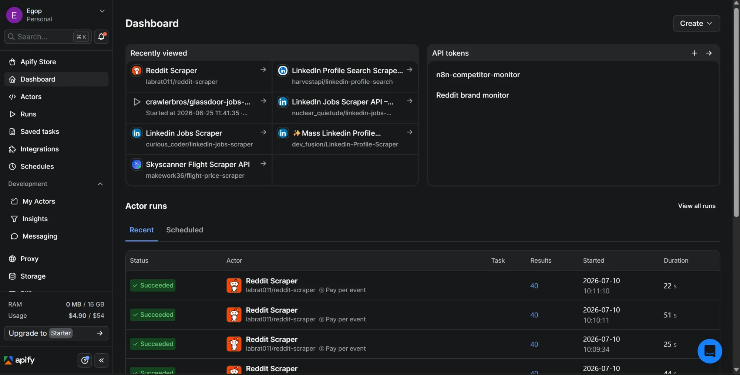Open 40 results of 10:11:10 run
The width and height of the screenshot is (740, 375).
534,286
